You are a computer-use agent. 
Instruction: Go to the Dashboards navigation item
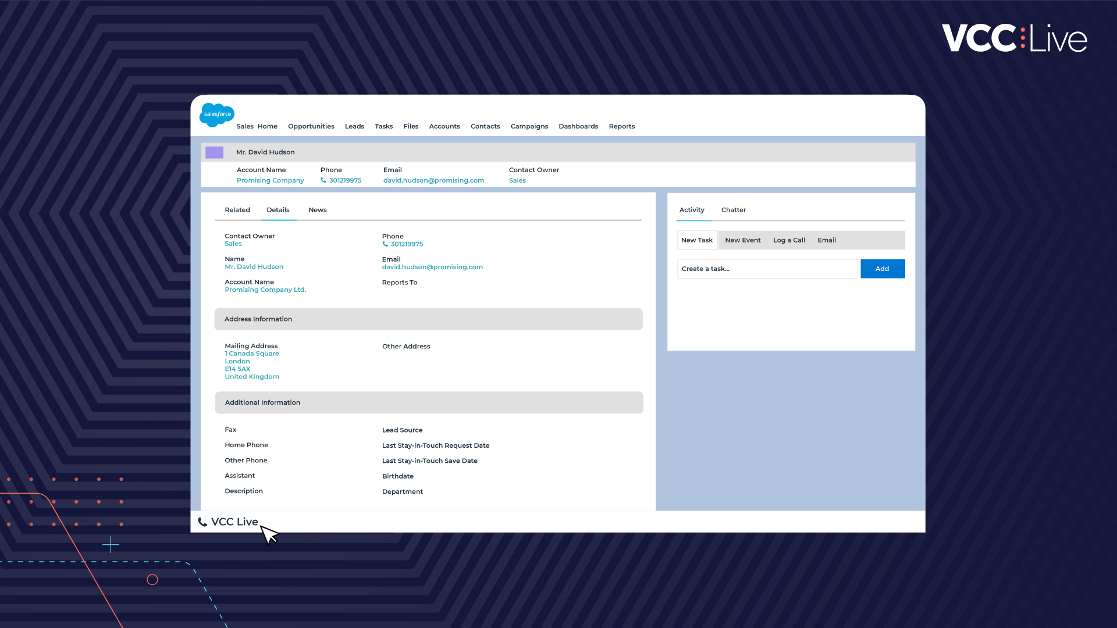click(578, 126)
